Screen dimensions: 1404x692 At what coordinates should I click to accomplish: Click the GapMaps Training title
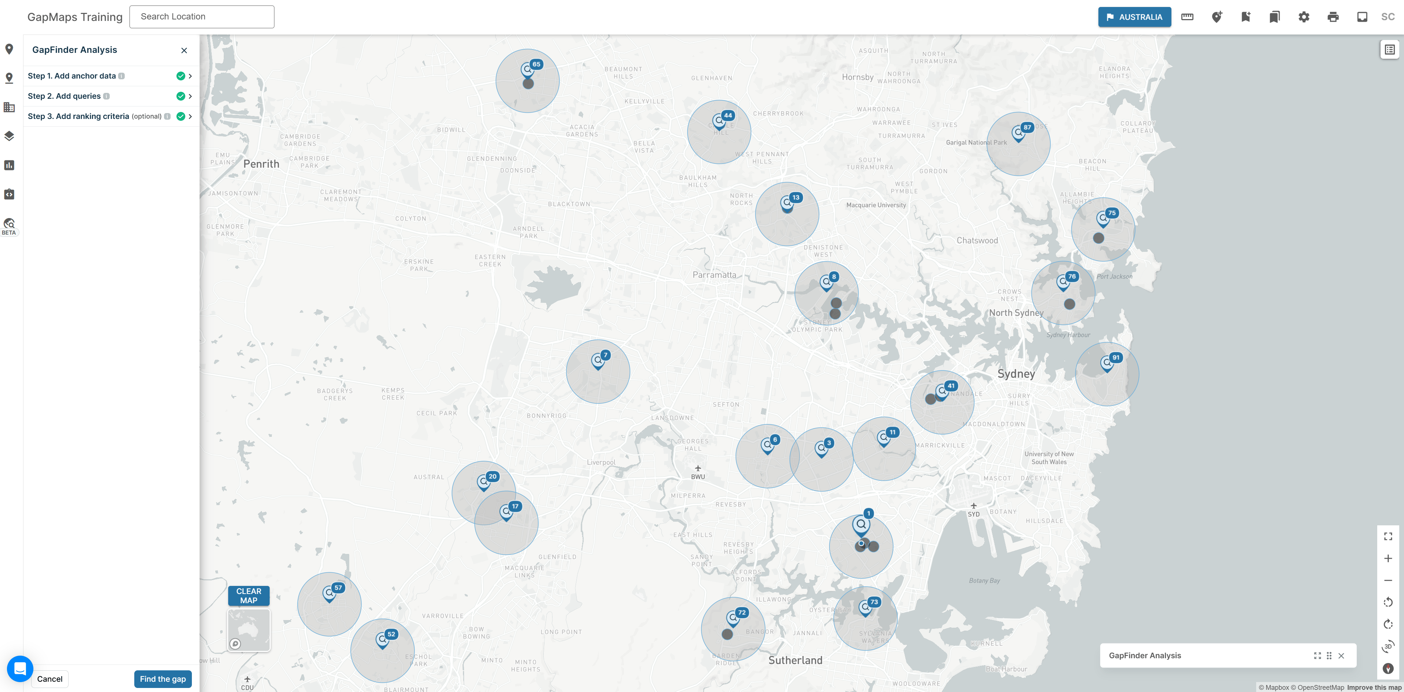click(x=75, y=17)
